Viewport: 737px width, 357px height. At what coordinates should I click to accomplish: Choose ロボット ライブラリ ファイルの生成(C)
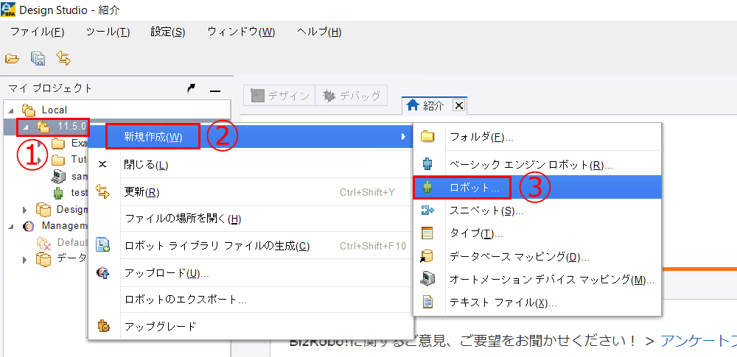coord(251,246)
